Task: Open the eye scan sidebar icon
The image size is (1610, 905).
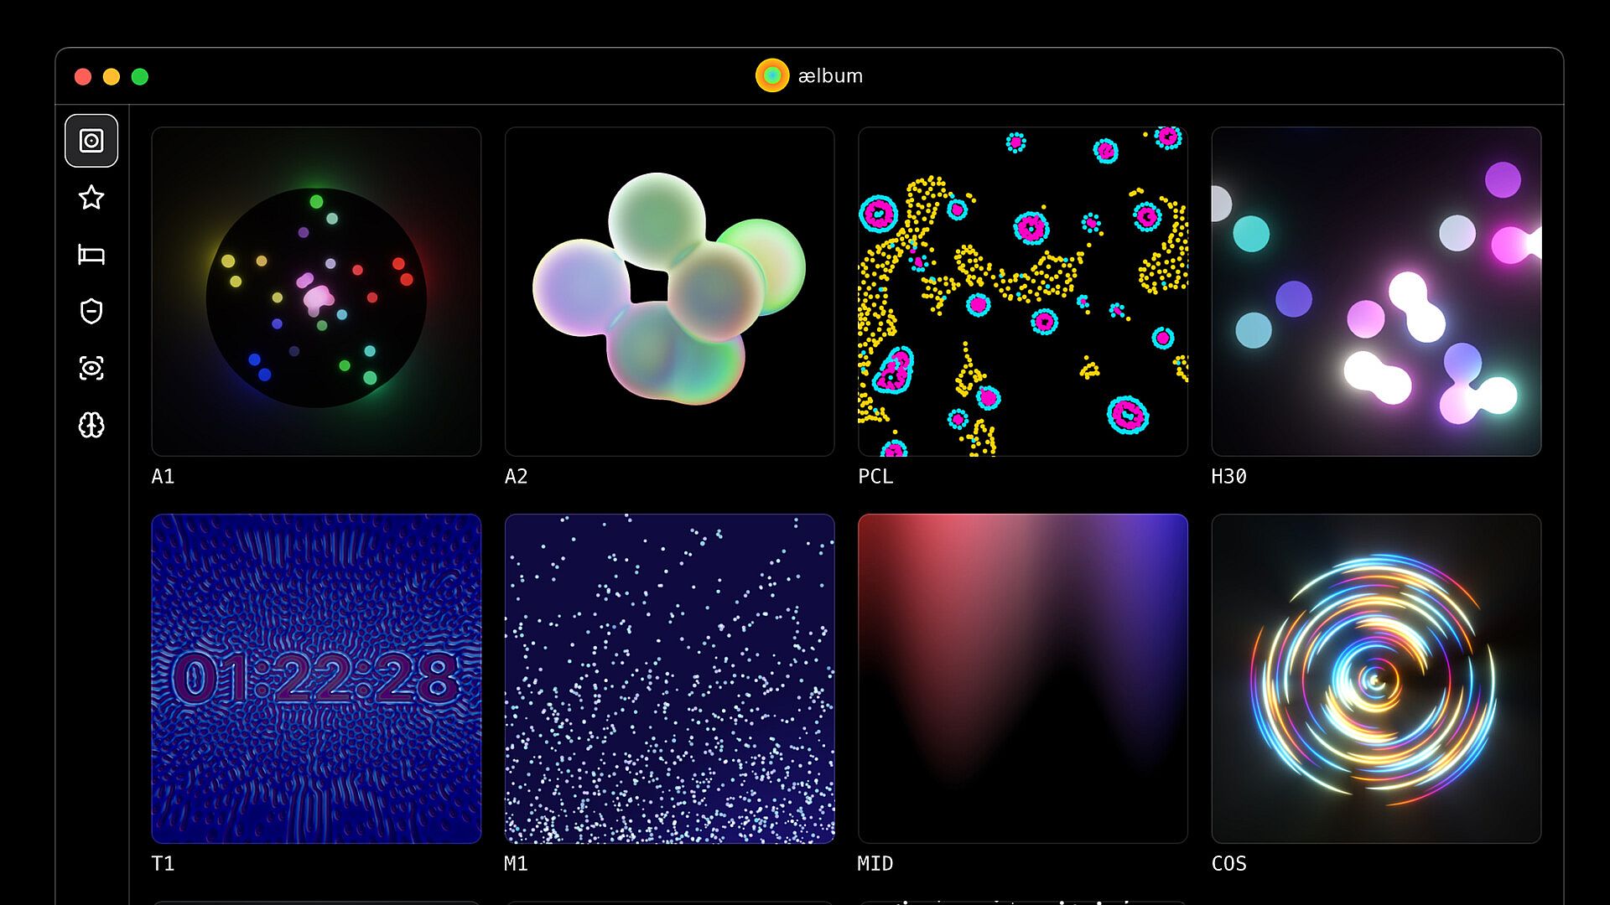Action: tap(91, 368)
